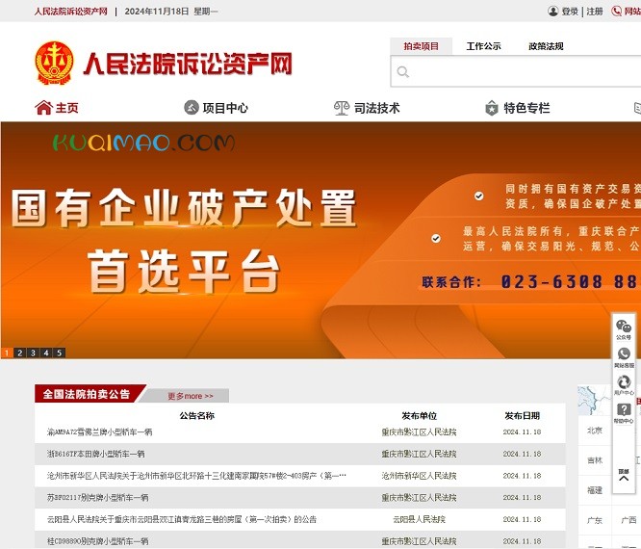Select the 吉林 region

tap(595, 460)
